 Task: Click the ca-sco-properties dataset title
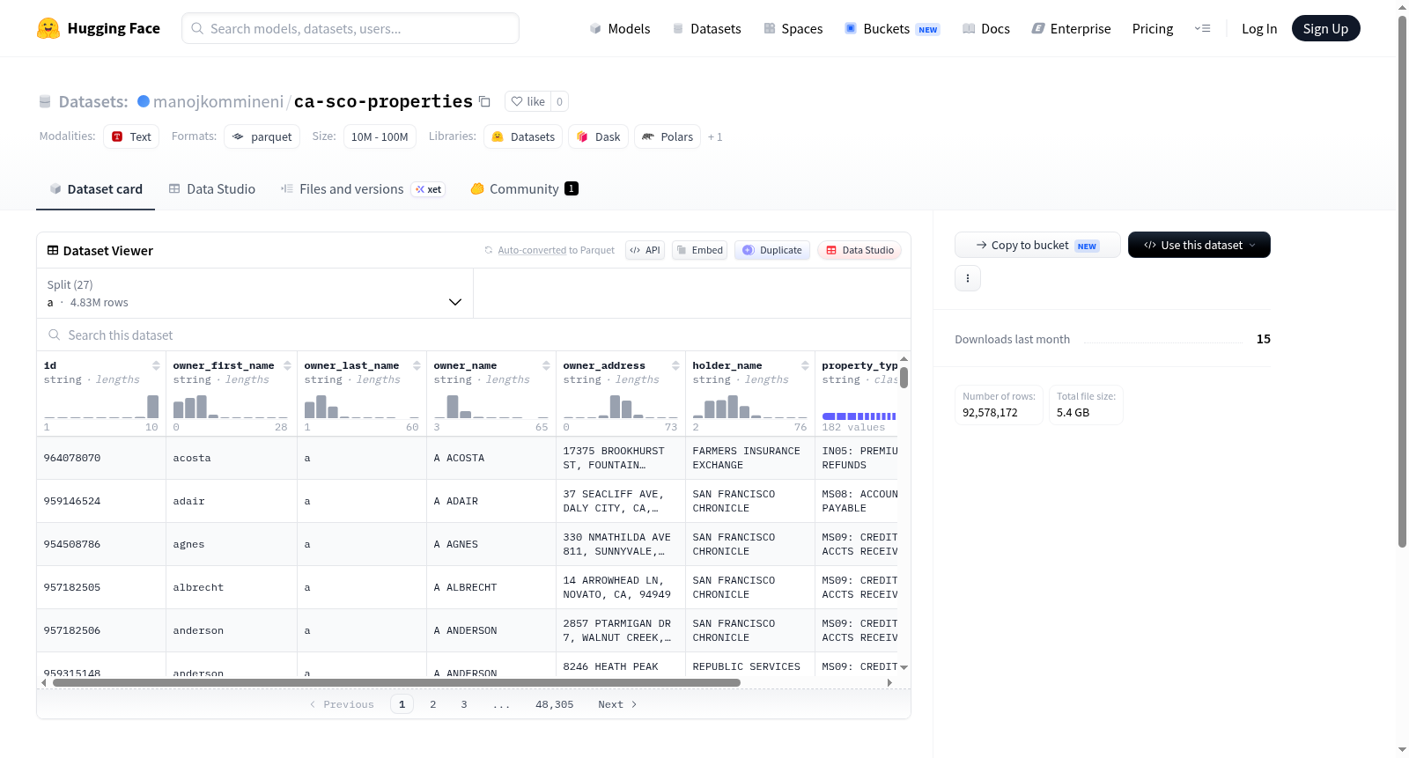[383, 101]
